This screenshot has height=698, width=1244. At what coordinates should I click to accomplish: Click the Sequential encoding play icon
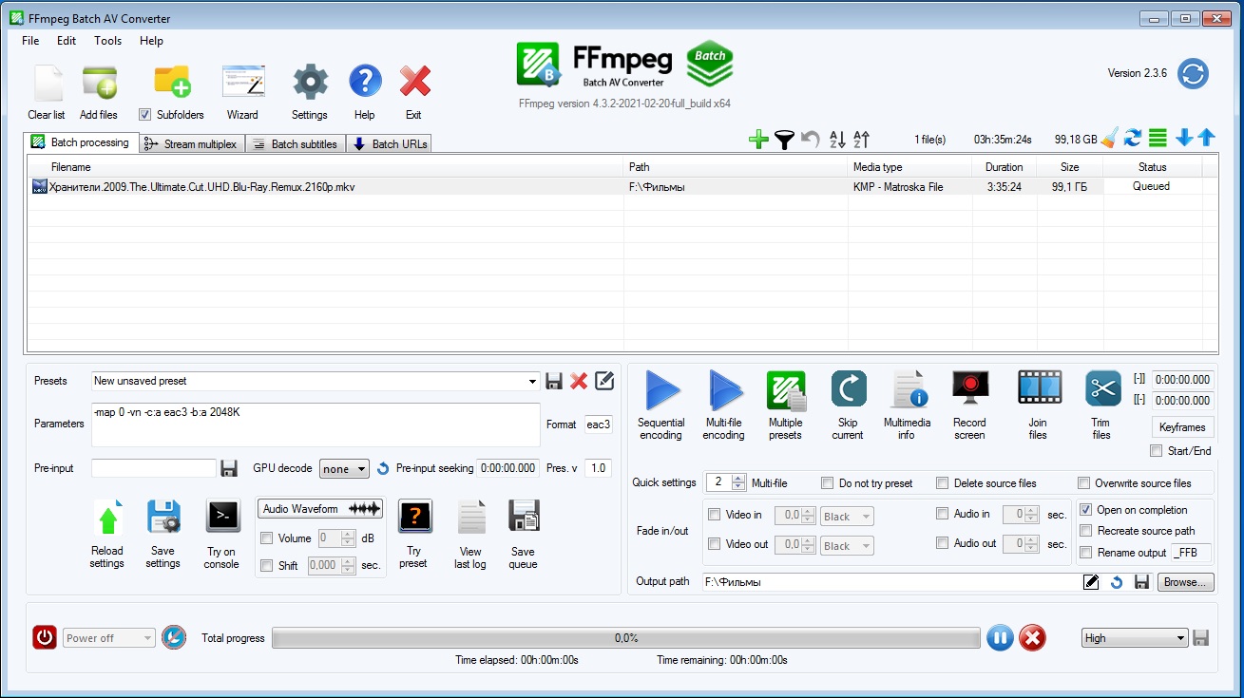coord(661,391)
